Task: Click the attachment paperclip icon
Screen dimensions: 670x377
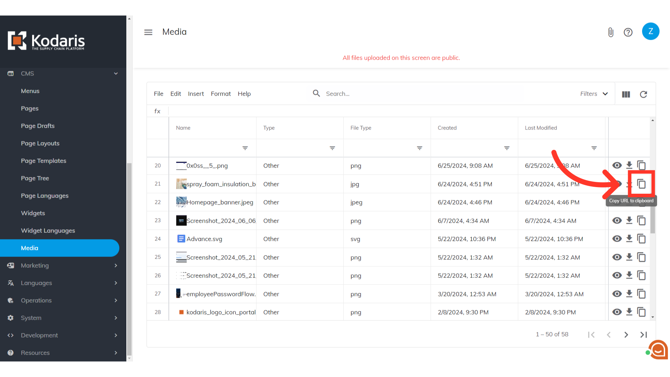Action: (610, 32)
